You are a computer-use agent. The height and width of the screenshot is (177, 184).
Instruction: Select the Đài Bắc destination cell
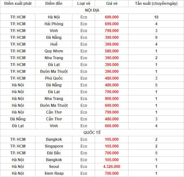(54, 153)
